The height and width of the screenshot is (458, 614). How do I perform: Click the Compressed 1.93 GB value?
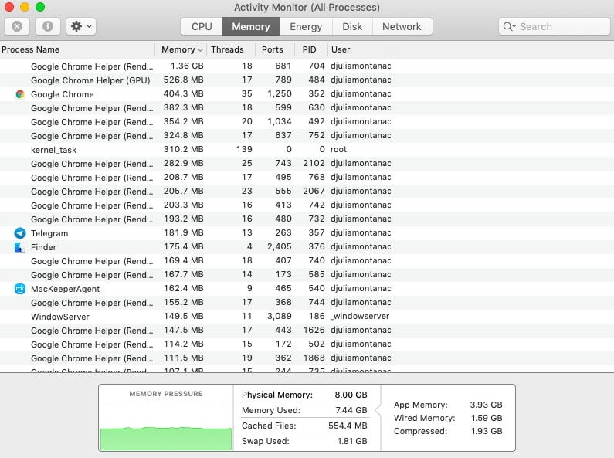click(487, 431)
